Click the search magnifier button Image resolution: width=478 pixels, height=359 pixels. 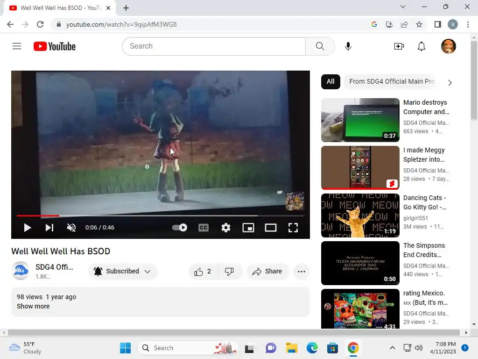coord(320,46)
